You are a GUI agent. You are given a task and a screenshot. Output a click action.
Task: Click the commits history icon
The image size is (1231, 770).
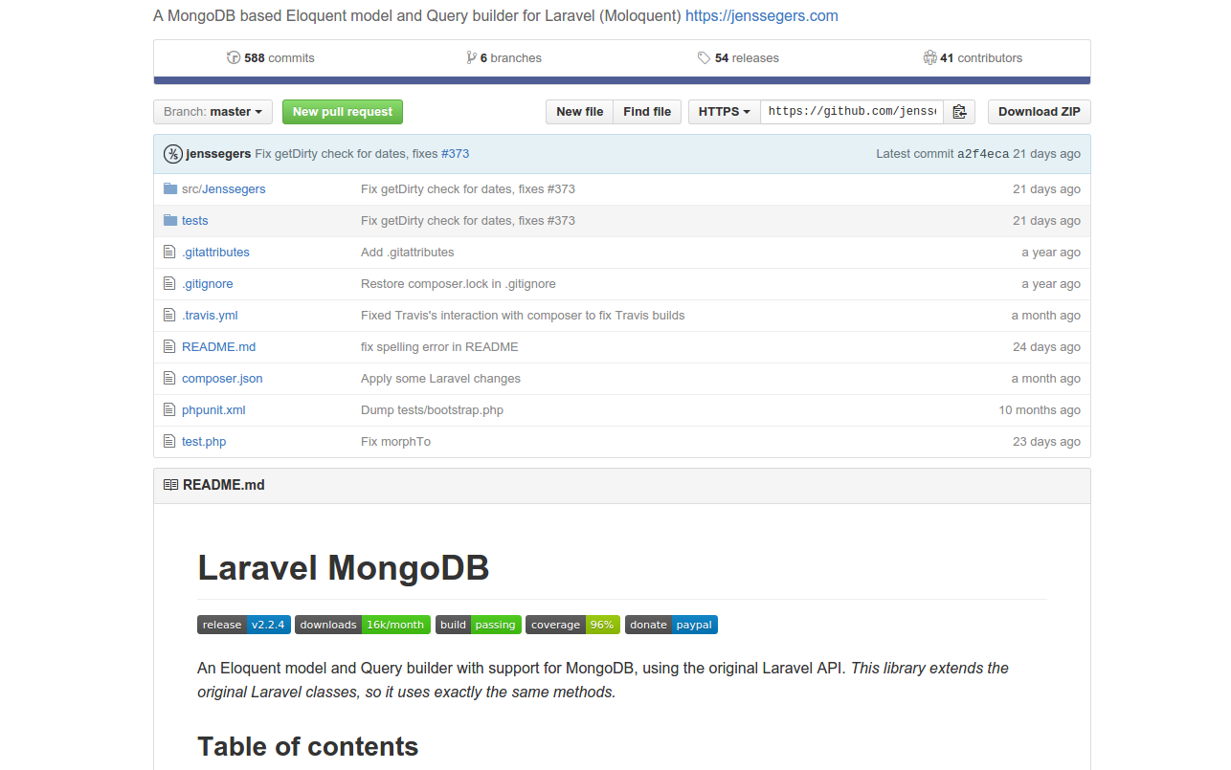pyautogui.click(x=234, y=57)
